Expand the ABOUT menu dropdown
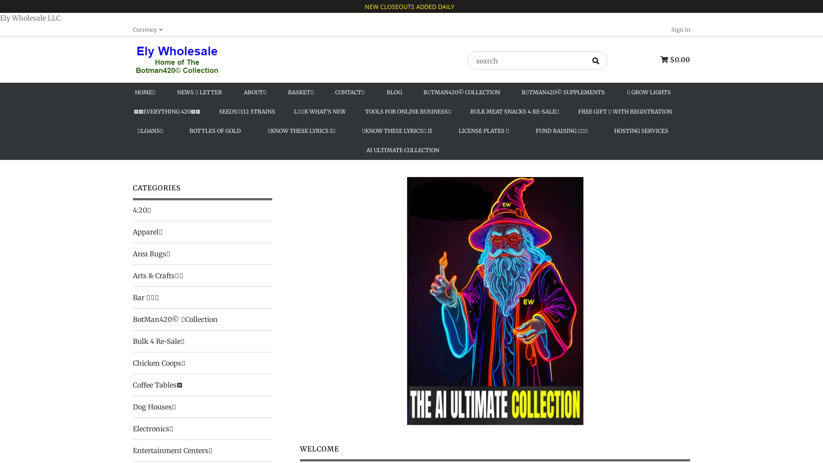 pyautogui.click(x=255, y=92)
